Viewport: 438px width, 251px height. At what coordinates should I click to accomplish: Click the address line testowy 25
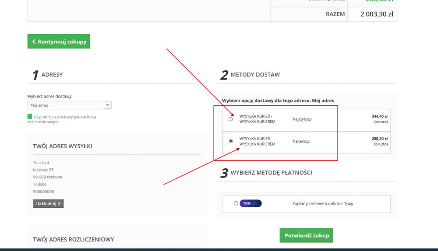coord(43,170)
